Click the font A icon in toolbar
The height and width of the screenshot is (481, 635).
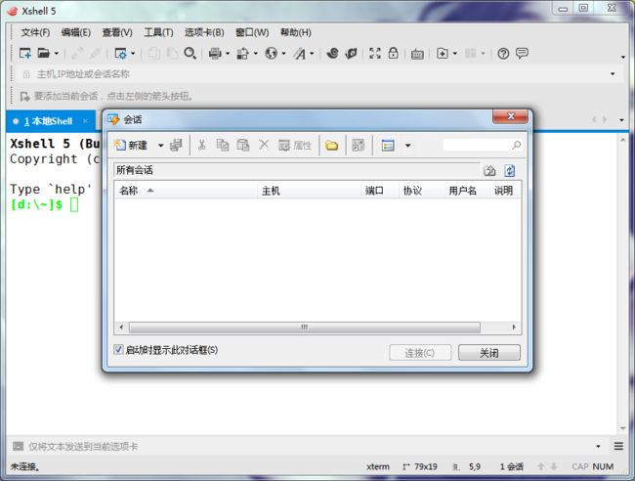pyautogui.click(x=300, y=53)
